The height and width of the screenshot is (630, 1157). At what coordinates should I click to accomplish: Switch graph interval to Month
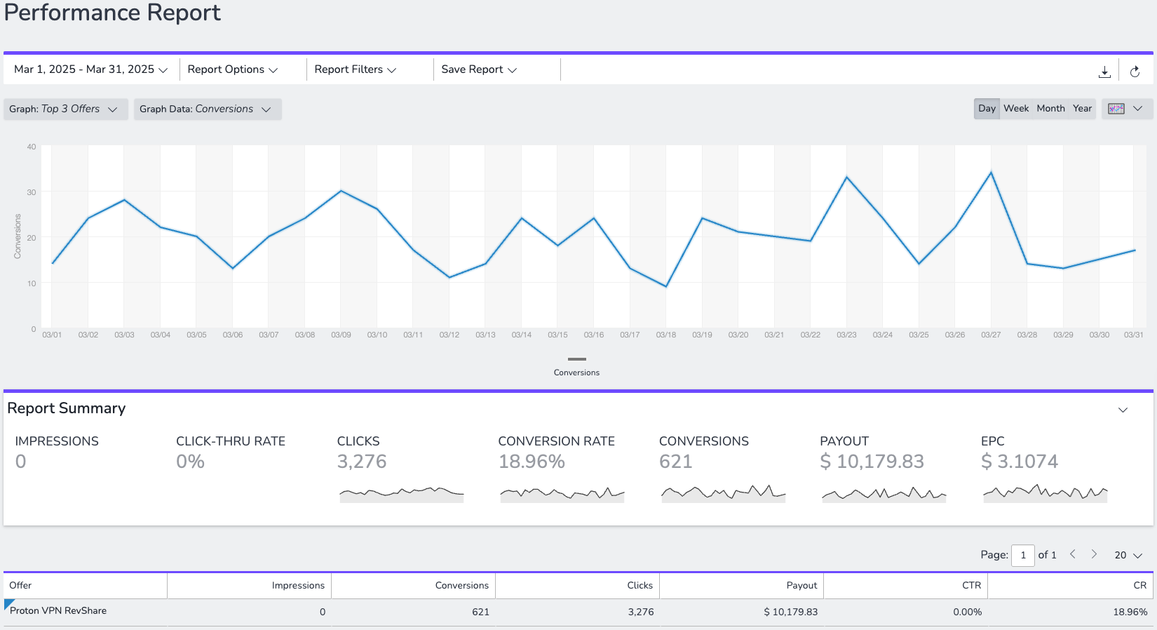point(1050,109)
